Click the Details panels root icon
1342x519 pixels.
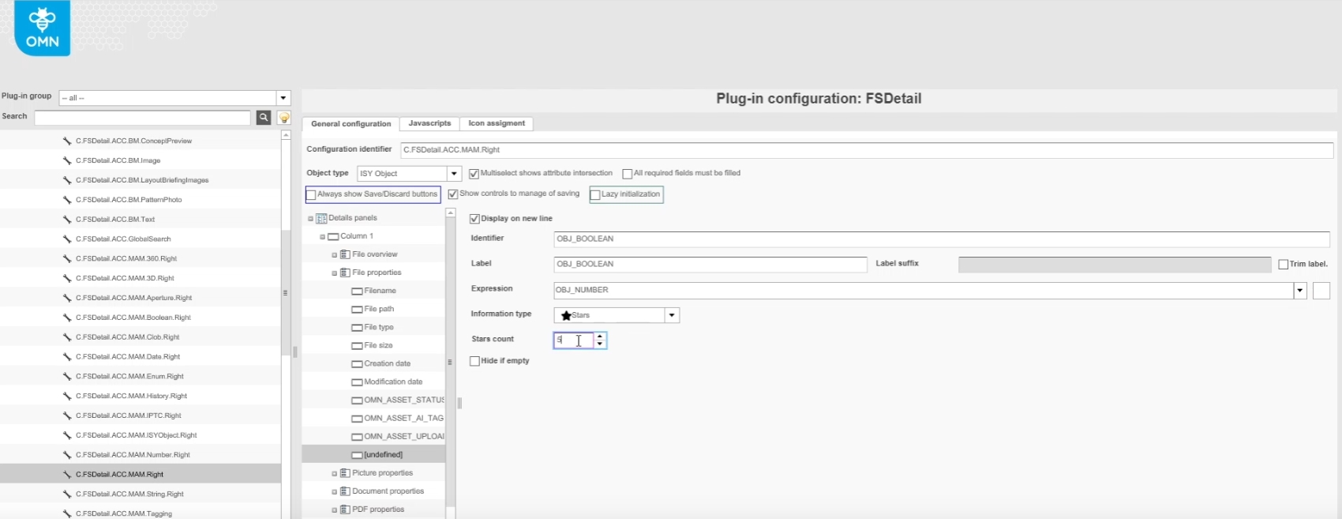(321, 218)
